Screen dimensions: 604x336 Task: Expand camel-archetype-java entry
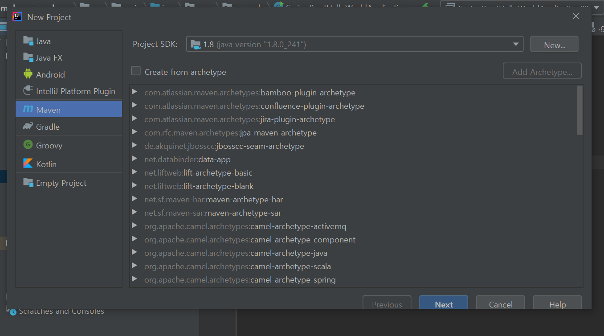134,253
